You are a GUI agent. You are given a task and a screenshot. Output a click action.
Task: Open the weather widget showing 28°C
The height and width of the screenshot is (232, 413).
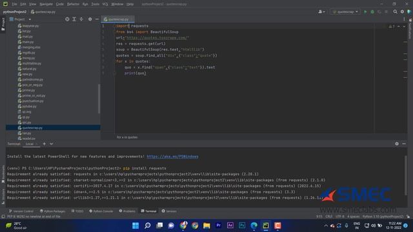pyautogui.click(x=17, y=226)
